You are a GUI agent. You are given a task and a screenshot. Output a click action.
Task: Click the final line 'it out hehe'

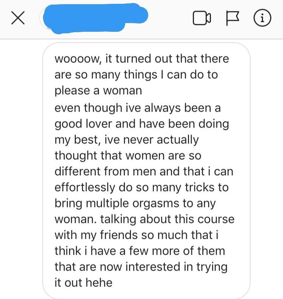pos(83,282)
